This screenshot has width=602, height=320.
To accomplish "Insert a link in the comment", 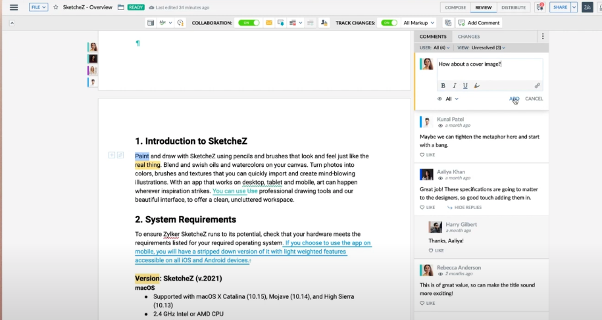I will [537, 85].
